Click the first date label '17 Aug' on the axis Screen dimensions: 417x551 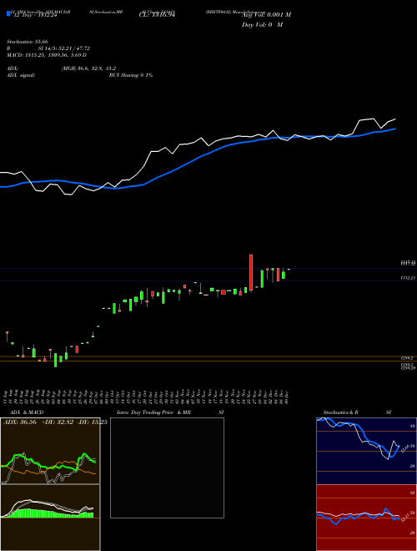tap(7, 396)
